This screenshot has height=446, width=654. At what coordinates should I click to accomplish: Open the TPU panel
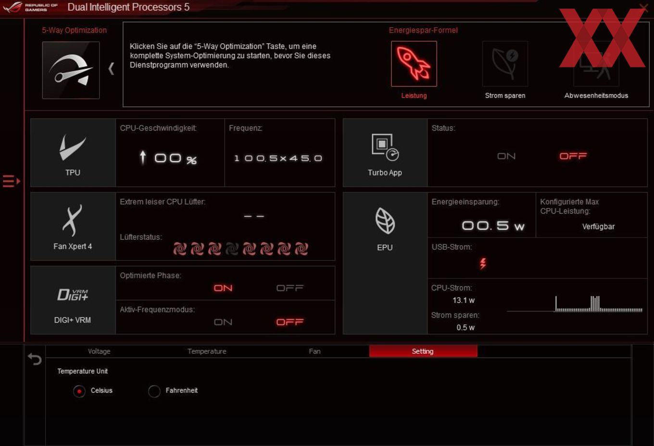73,153
